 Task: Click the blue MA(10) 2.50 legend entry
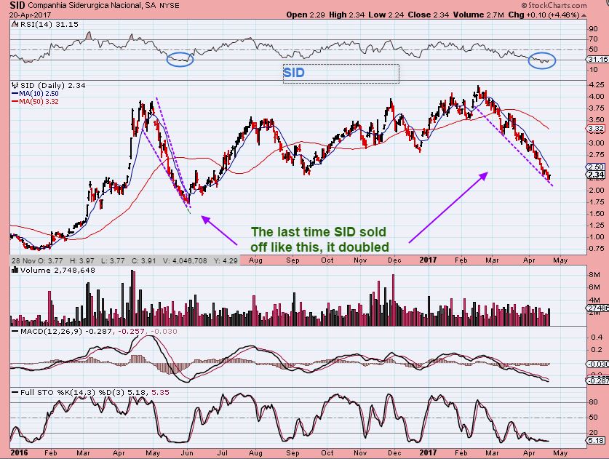pos(36,94)
